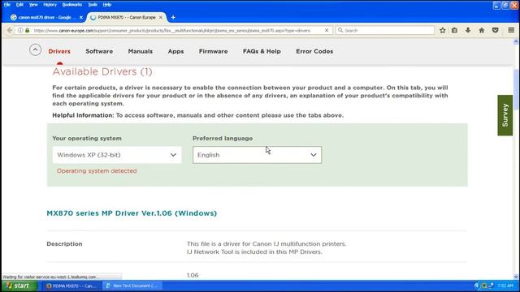Screen dimensions: 520x292
Task: Click the scrollbar up arrow
Action: pyautogui.click(x=516, y=41)
